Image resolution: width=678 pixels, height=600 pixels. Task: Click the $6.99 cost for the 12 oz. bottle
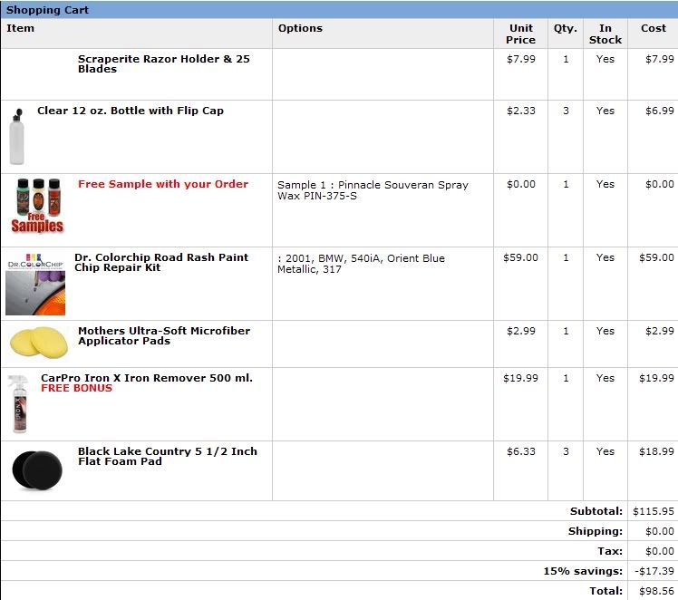(659, 111)
